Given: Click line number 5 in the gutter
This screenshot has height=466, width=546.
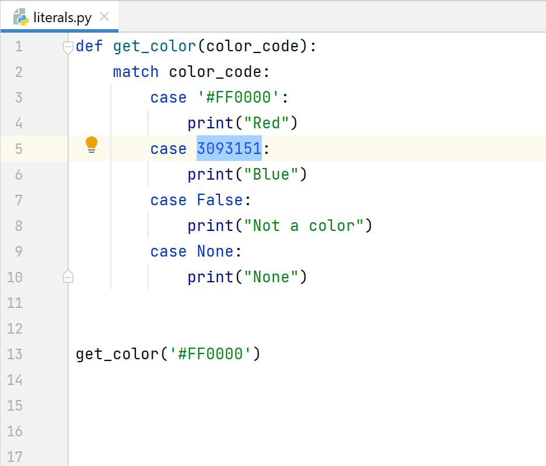Looking at the screenshot, I should point(18,148).
